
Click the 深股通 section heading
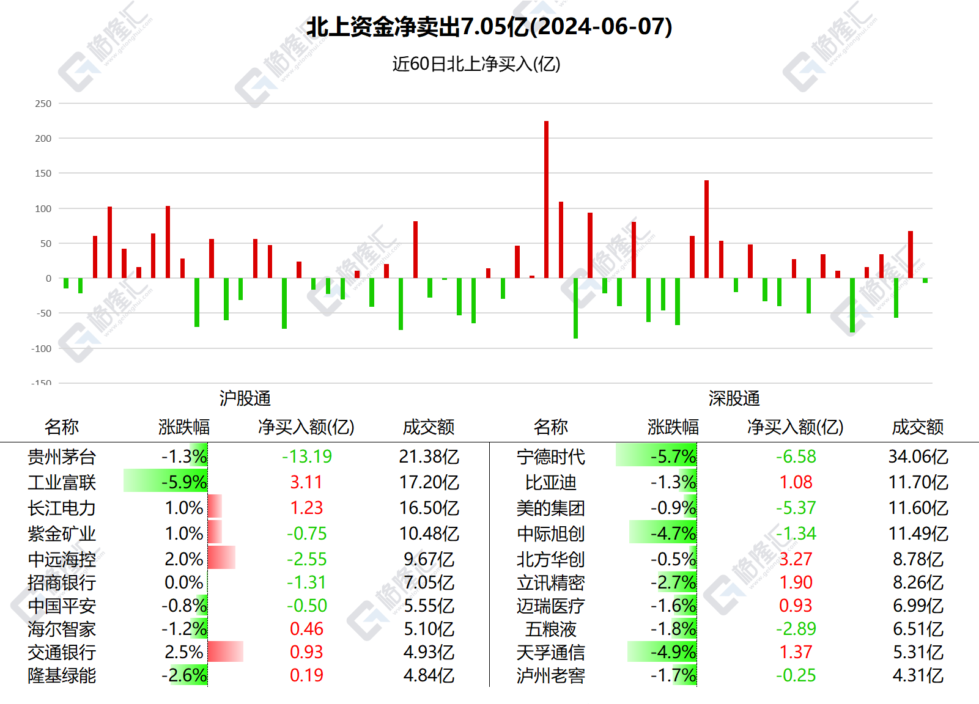[734, 398]
